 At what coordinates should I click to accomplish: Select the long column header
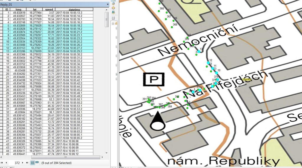pos(18,9)
